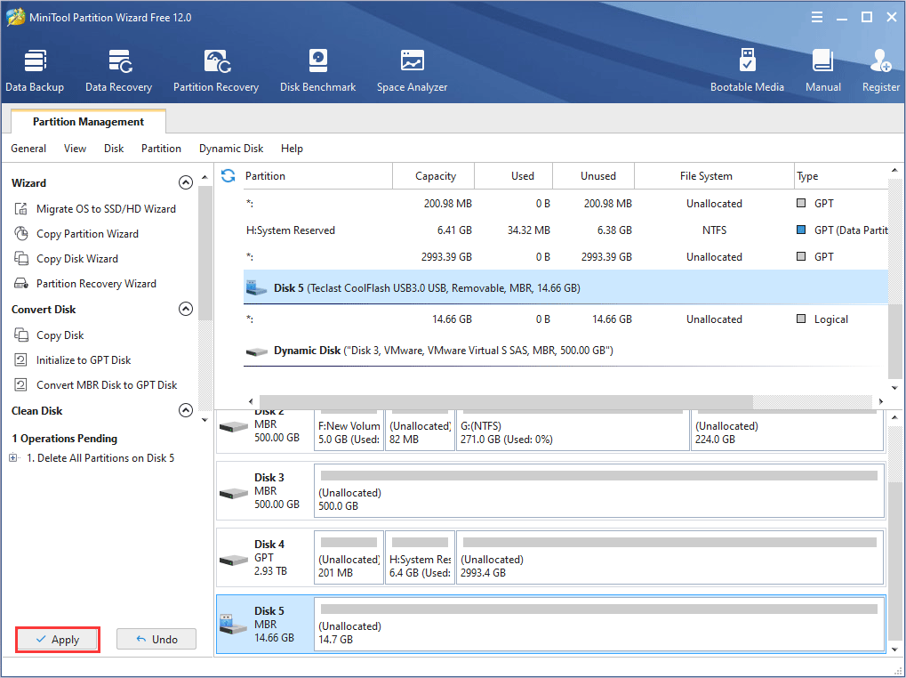
Task: Open Partition Recovery tool
Action: pos(216,70)
